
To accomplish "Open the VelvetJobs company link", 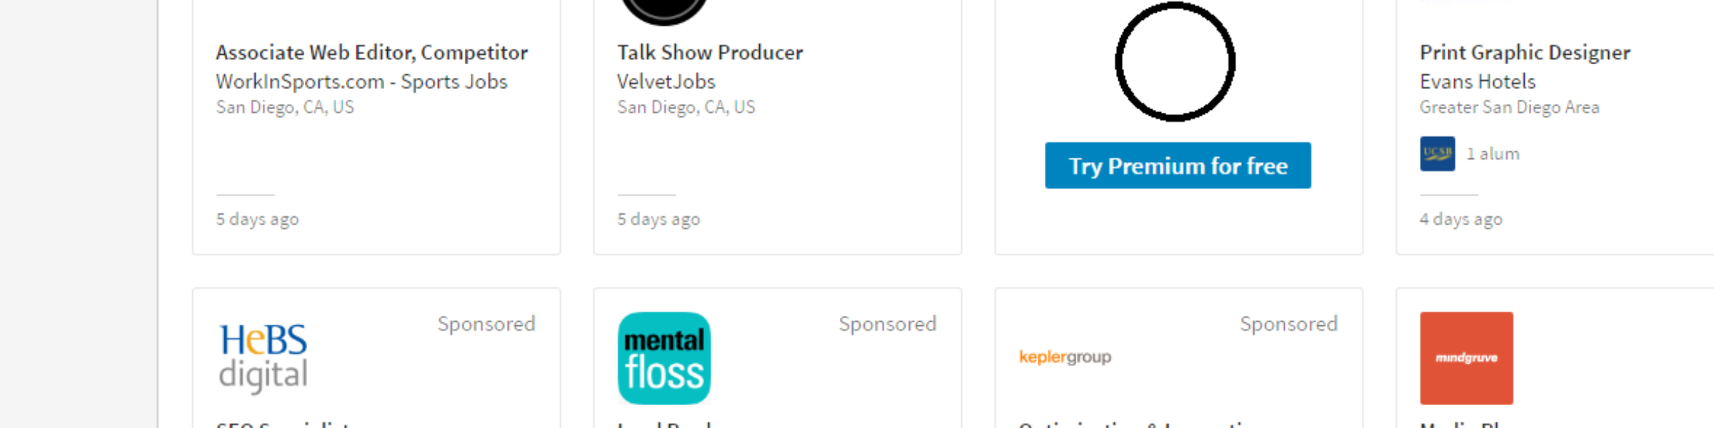I will [666, 82].
